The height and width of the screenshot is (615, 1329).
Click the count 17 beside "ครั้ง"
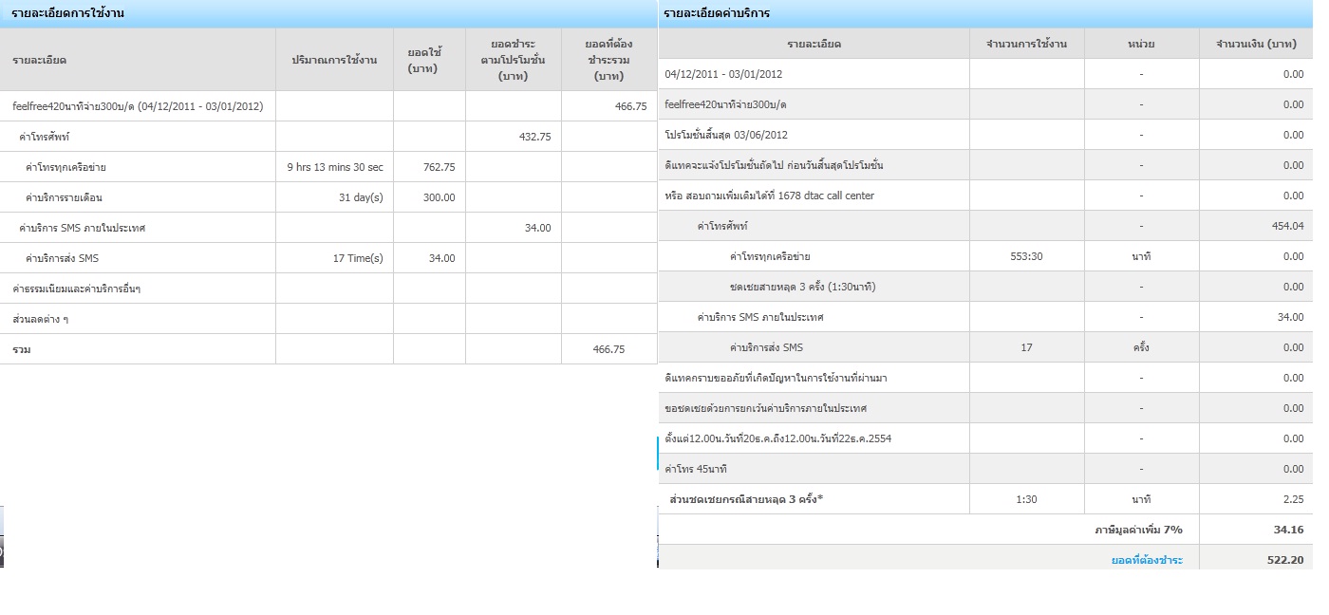1026,347
